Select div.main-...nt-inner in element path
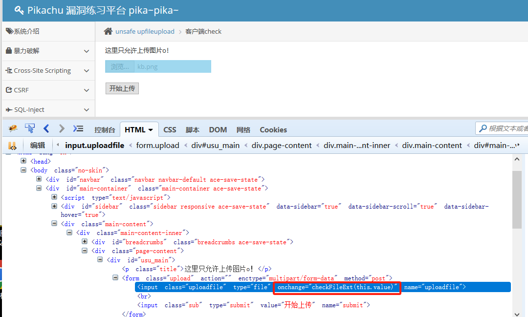This screenshot has width=528, height=317. [356, 146]
